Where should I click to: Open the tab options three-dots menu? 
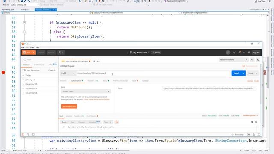(98, 61)
